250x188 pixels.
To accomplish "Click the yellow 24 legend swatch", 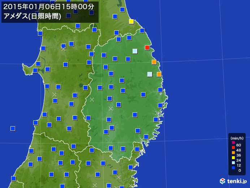I will (x=233, y=158).
